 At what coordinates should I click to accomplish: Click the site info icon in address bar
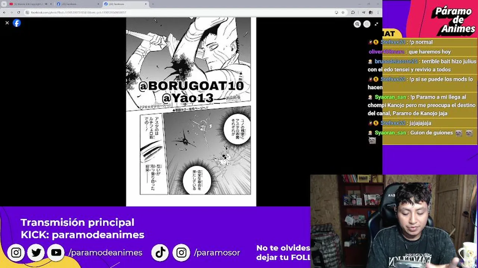(27, 12)
